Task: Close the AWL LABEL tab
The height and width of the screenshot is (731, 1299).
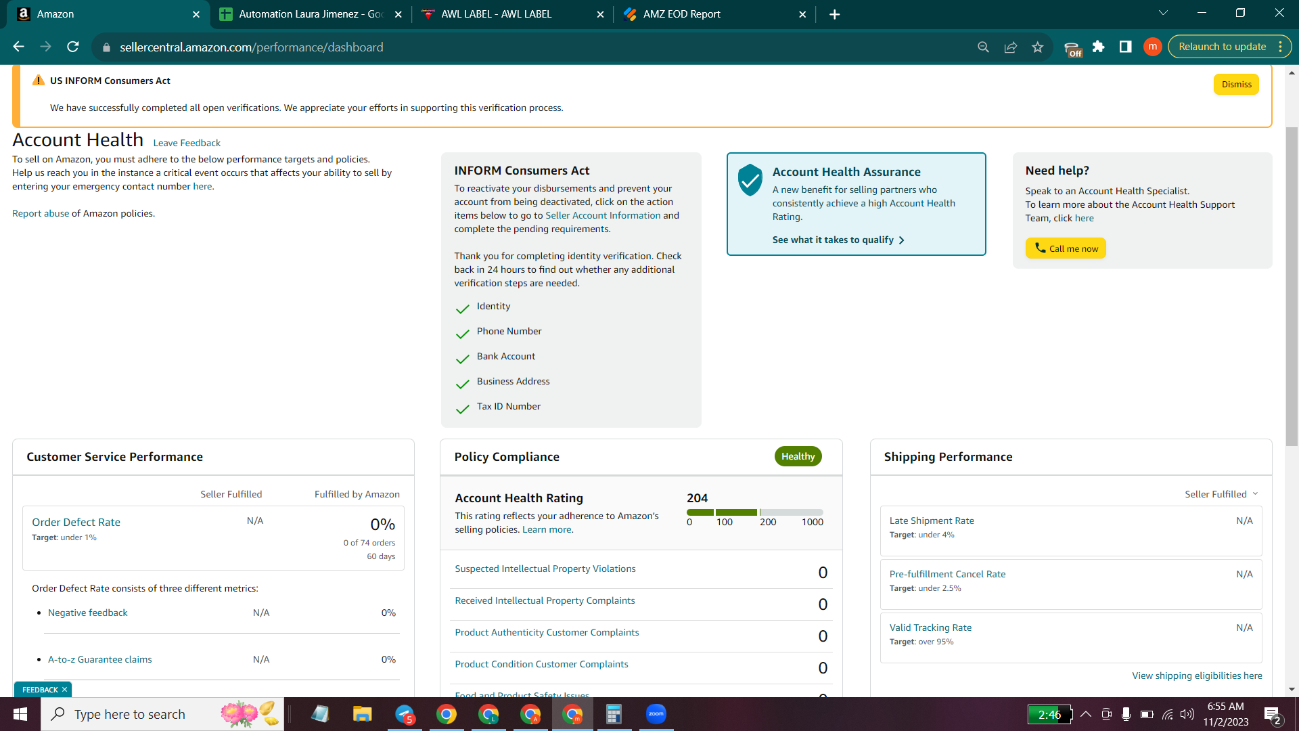Action: 600,14
